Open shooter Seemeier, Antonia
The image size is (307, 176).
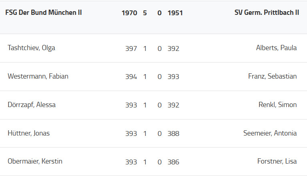click(x=270, y=133)
